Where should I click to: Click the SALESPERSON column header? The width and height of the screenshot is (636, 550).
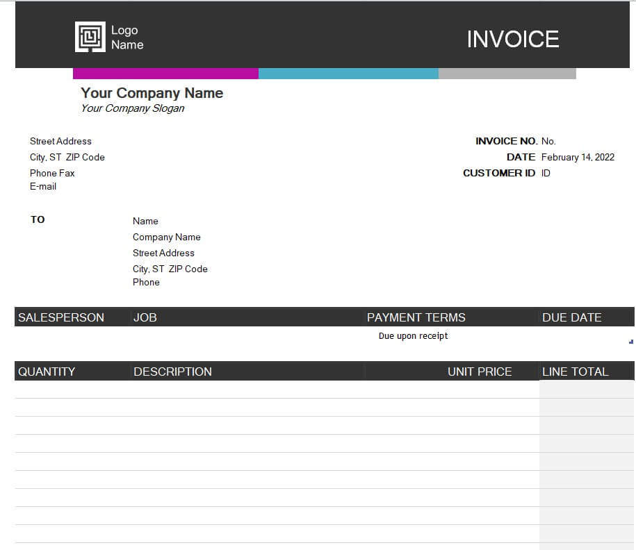point(61,317)
